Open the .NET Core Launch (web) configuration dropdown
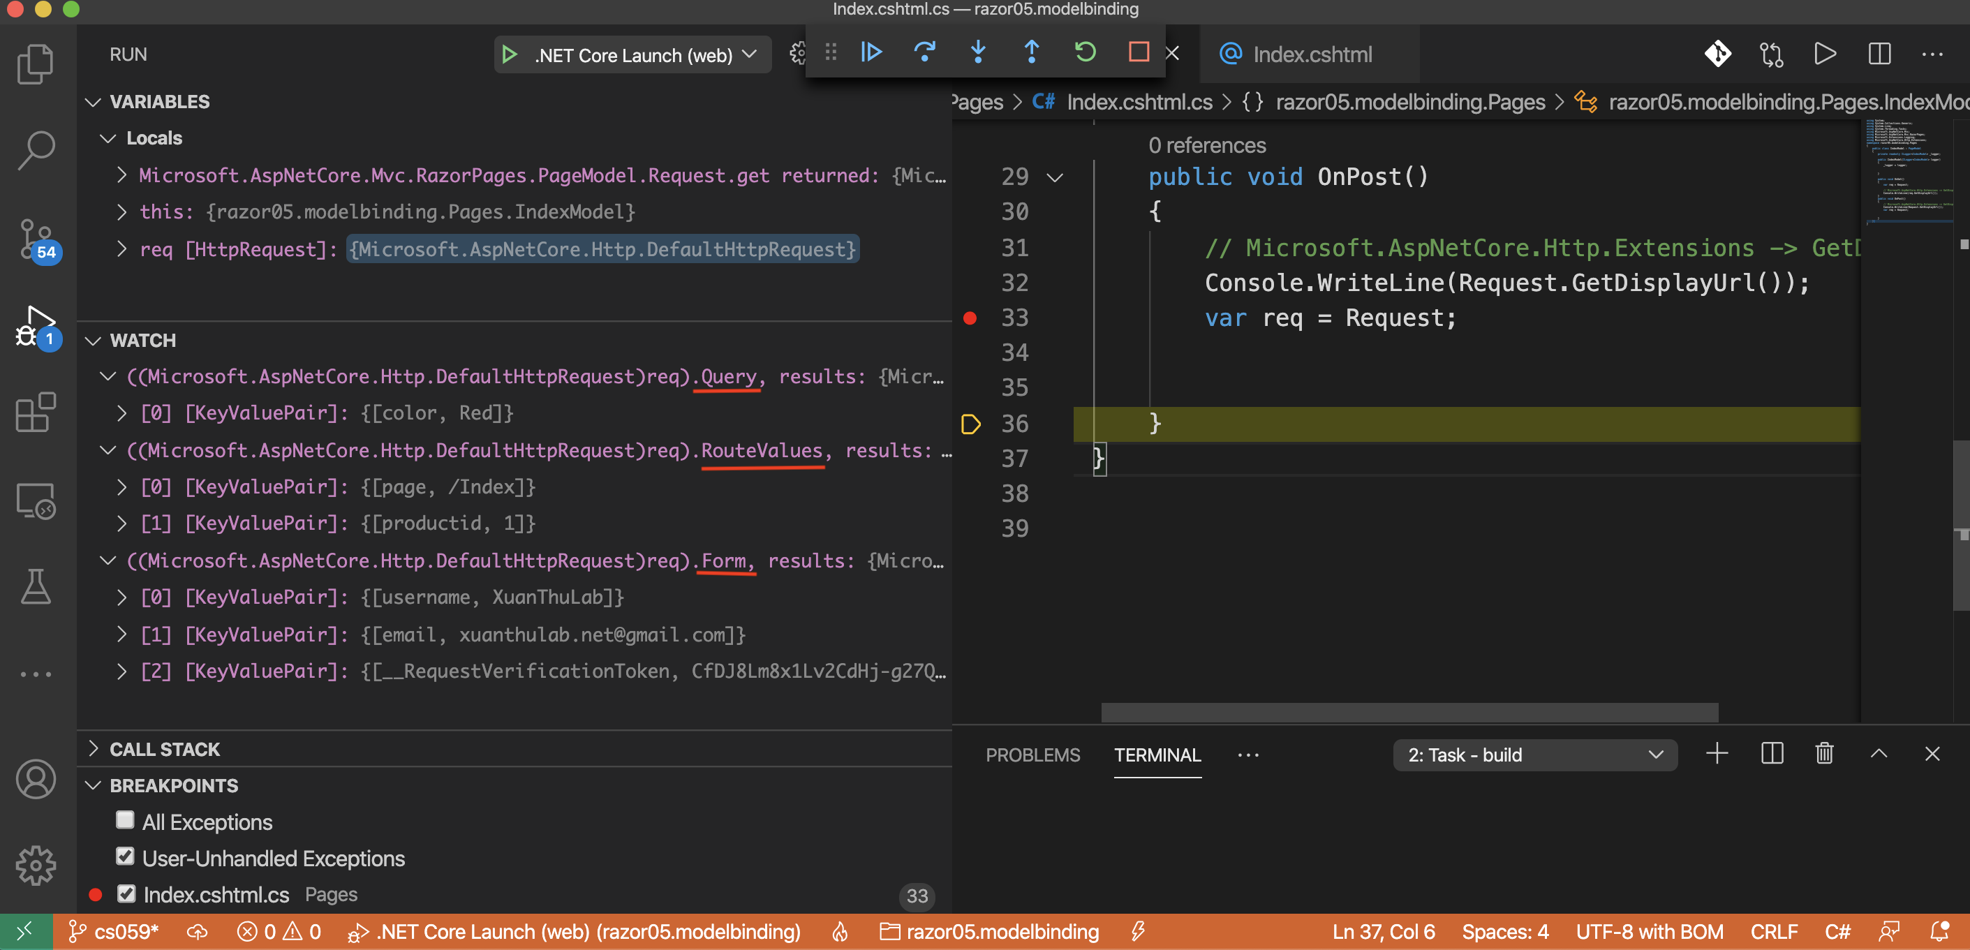 click(x=750, y=55)
